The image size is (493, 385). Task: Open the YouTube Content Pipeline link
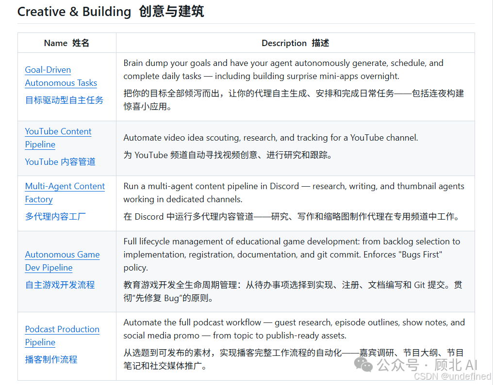[58, 138]
